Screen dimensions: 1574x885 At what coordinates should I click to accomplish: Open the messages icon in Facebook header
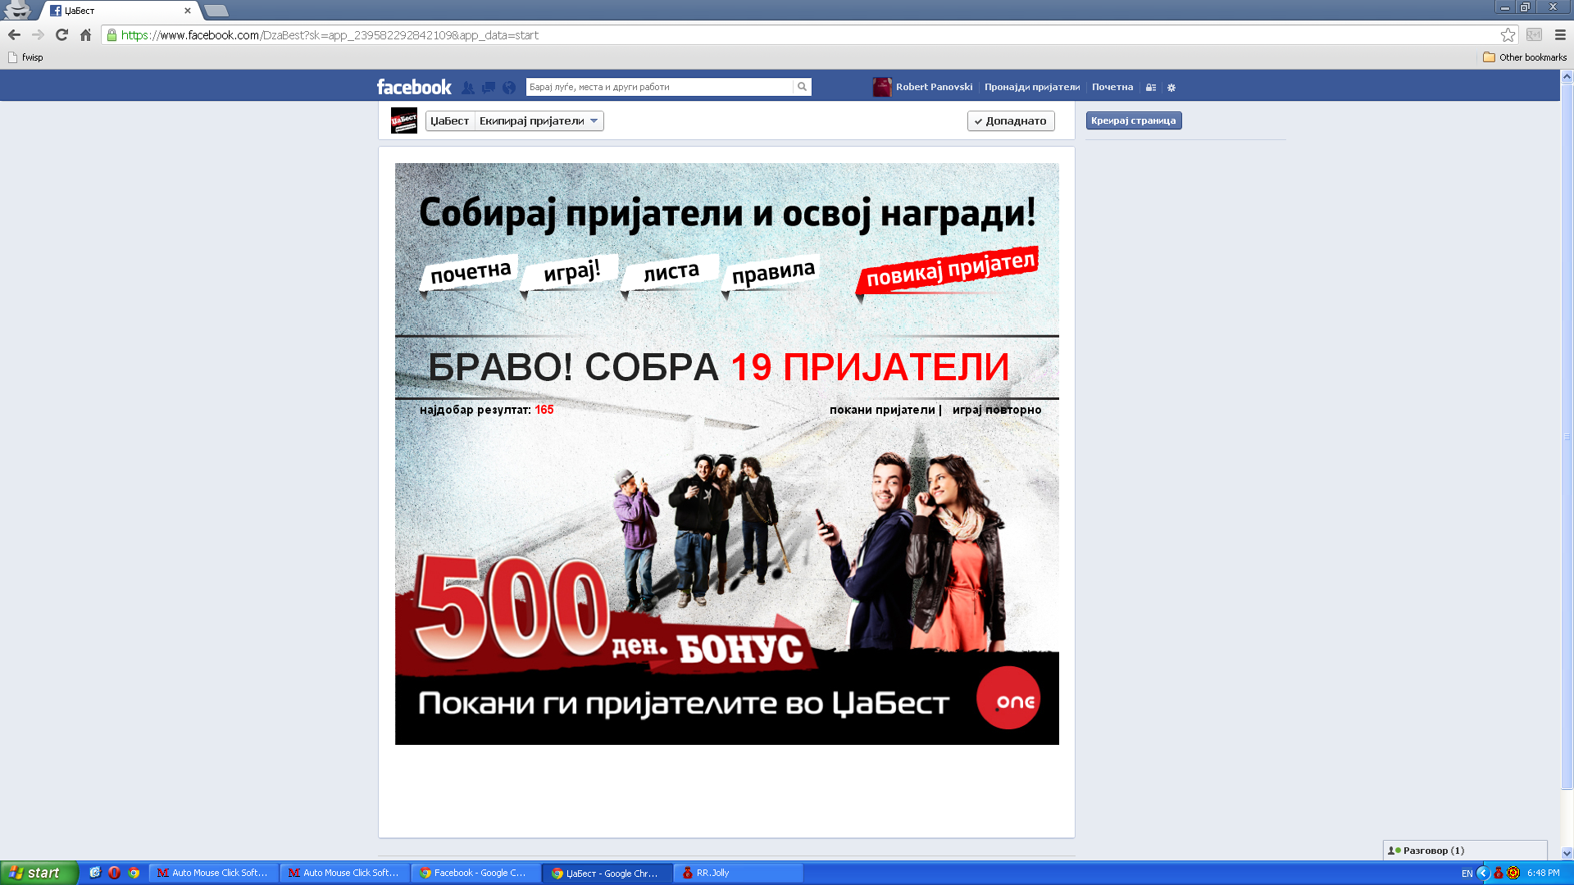(489, 88)
